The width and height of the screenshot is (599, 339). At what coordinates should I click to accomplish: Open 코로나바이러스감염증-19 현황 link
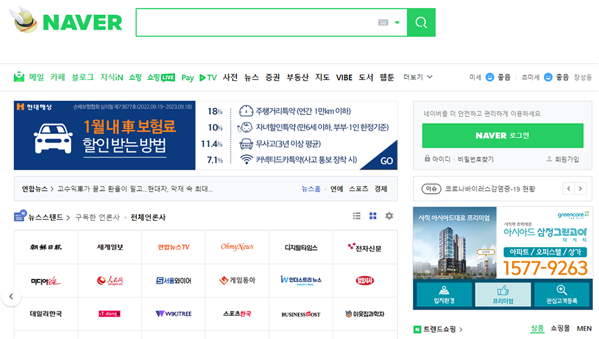490,189
